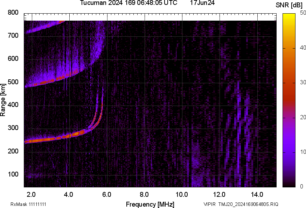Click the colorbar tick label "0"

301,187
